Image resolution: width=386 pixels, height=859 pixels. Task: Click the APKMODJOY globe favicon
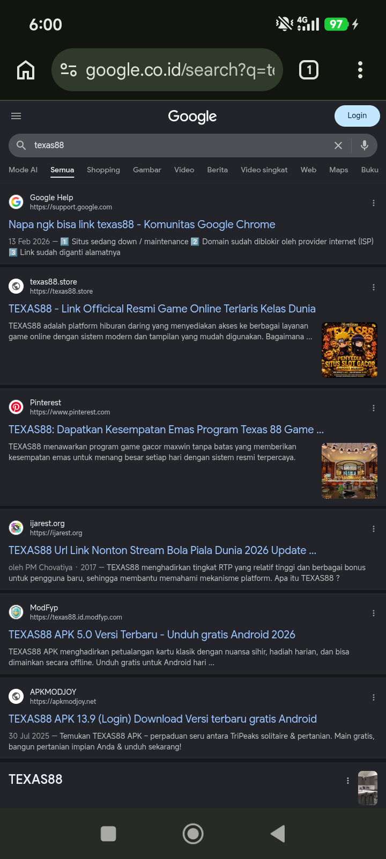pyautogui.click(x=16, y=696)
